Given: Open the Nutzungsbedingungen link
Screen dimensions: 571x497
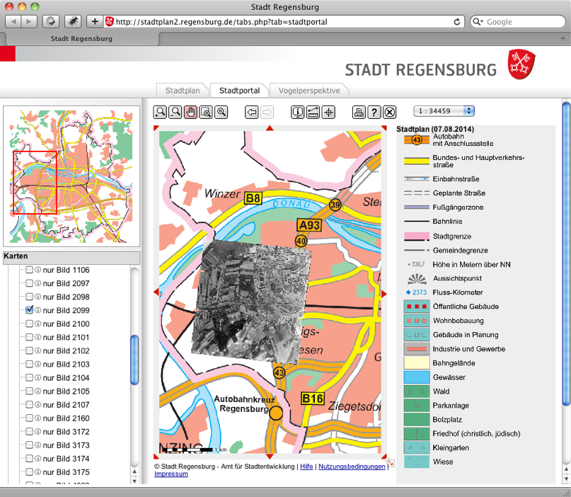Looking at the screenshot, I should tap(352, 467).
